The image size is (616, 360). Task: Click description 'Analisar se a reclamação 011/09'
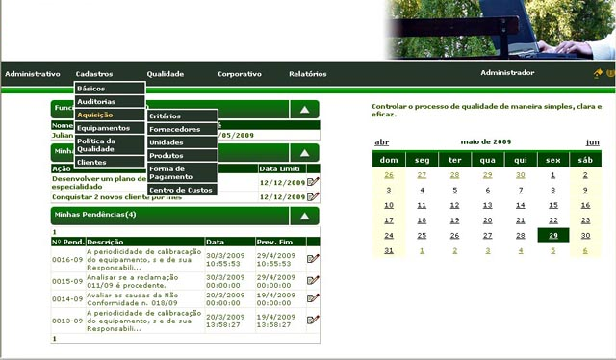pyautogui.click(x=133, y=281)
